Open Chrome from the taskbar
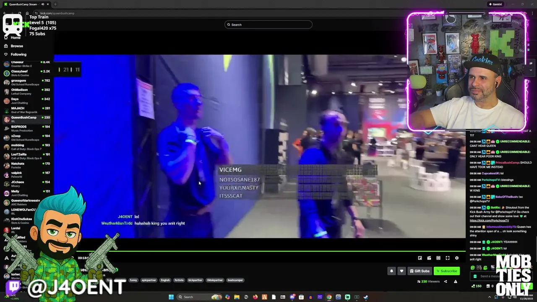Viewport: 537px width, 302px height. (x=329, y=297)
